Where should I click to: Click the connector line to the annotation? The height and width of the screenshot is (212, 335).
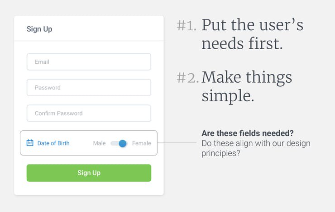point(178,143)
